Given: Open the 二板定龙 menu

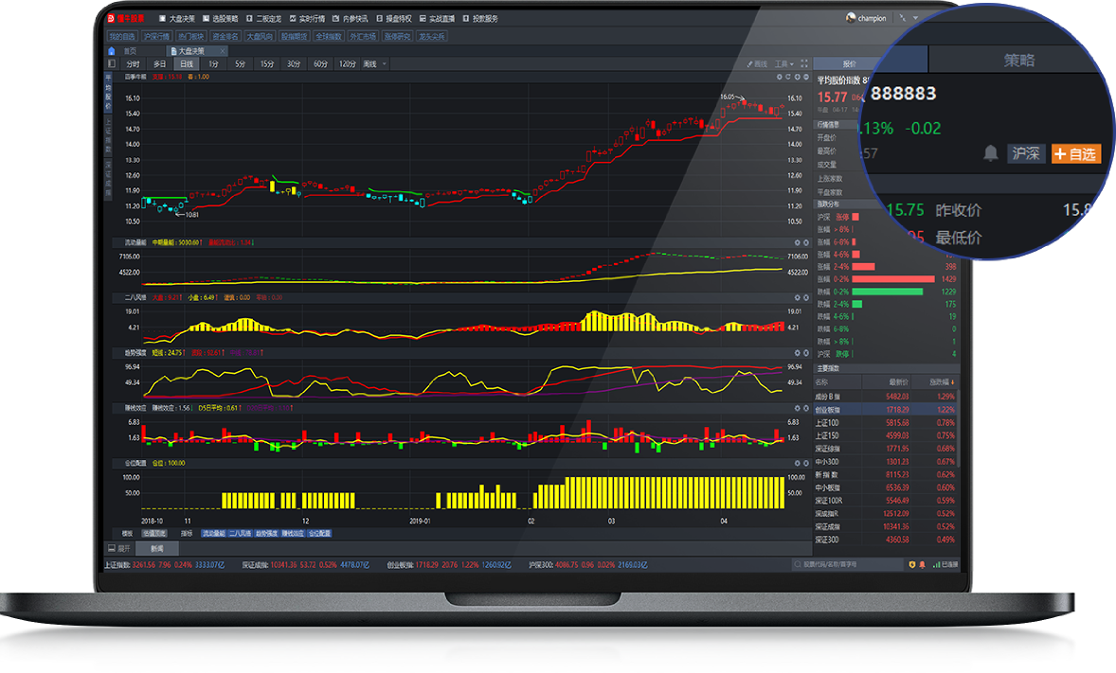Looking at the screenshot, I should pos(263,19).
